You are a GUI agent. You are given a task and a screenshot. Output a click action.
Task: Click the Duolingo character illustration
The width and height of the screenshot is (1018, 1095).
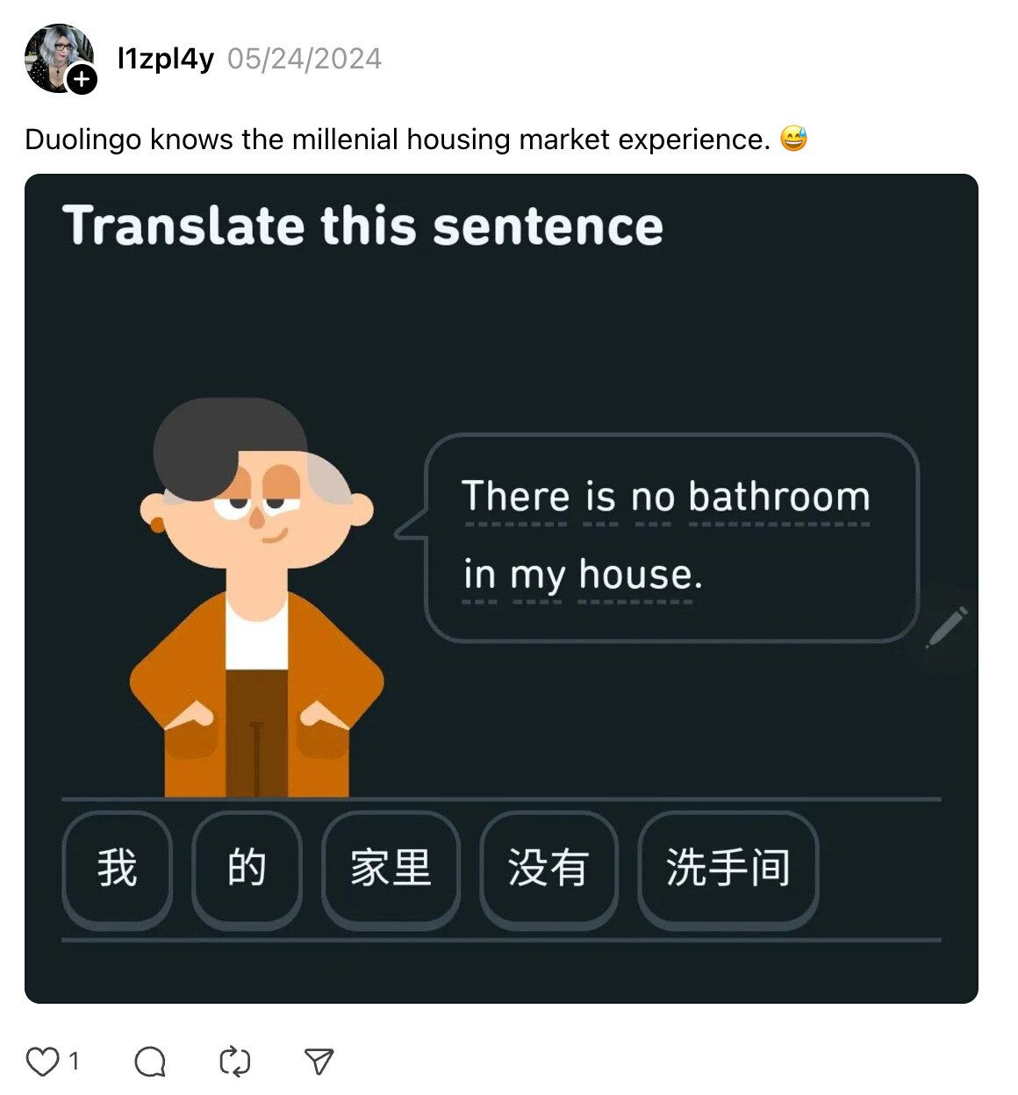[x=256, y=598]
